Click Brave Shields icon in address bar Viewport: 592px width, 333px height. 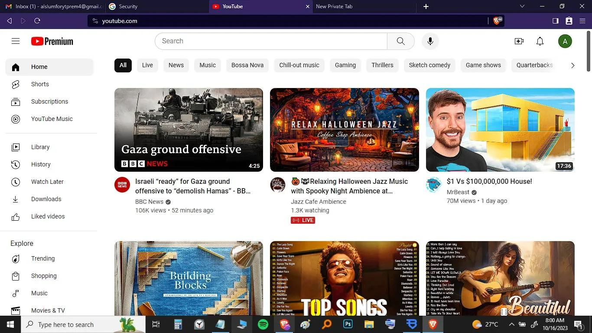[498, 21]
